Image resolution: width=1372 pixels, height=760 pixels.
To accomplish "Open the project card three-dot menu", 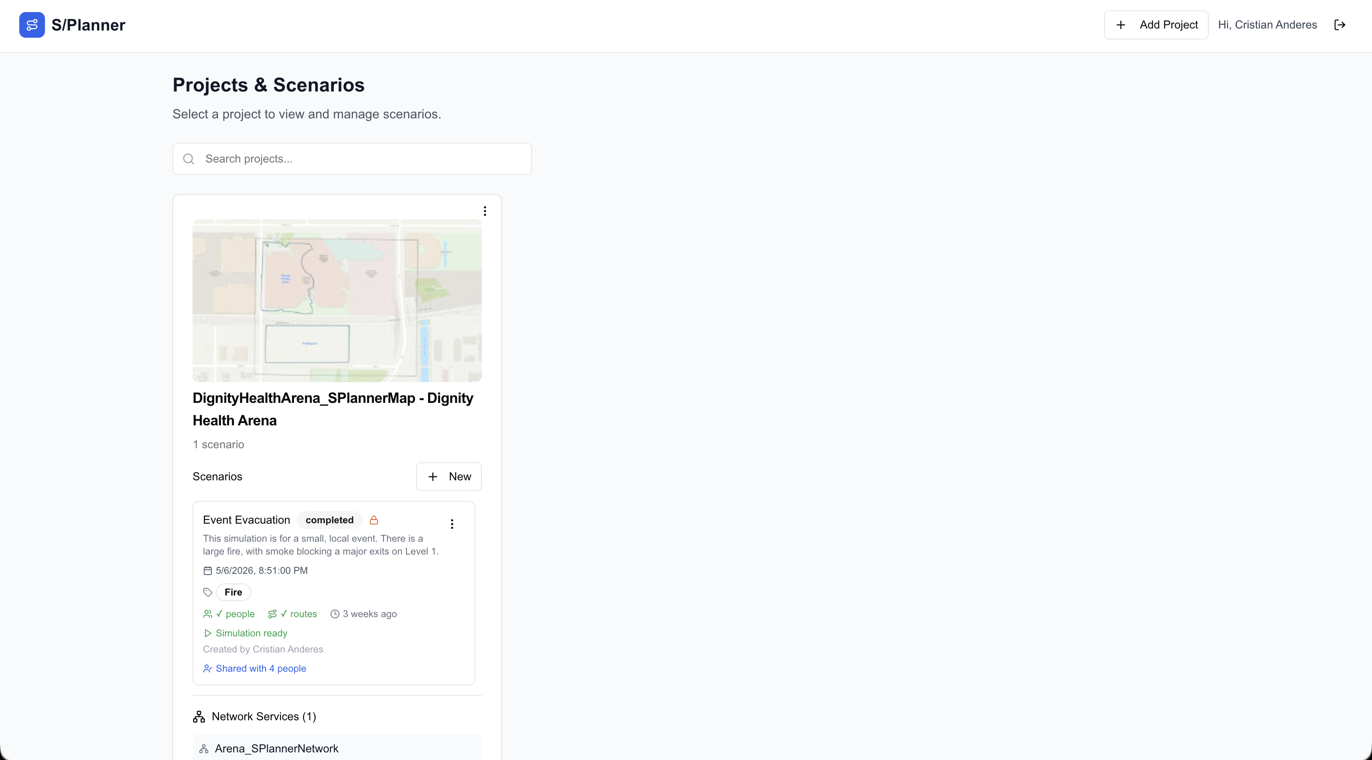I will (x=485, y=211).
